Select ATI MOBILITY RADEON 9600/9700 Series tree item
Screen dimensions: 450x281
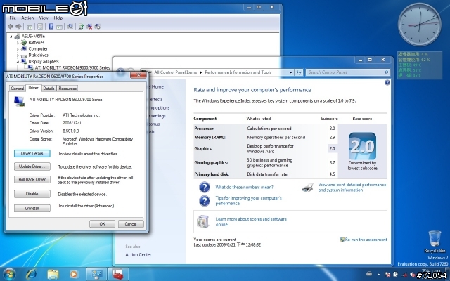tap(72, 68)
